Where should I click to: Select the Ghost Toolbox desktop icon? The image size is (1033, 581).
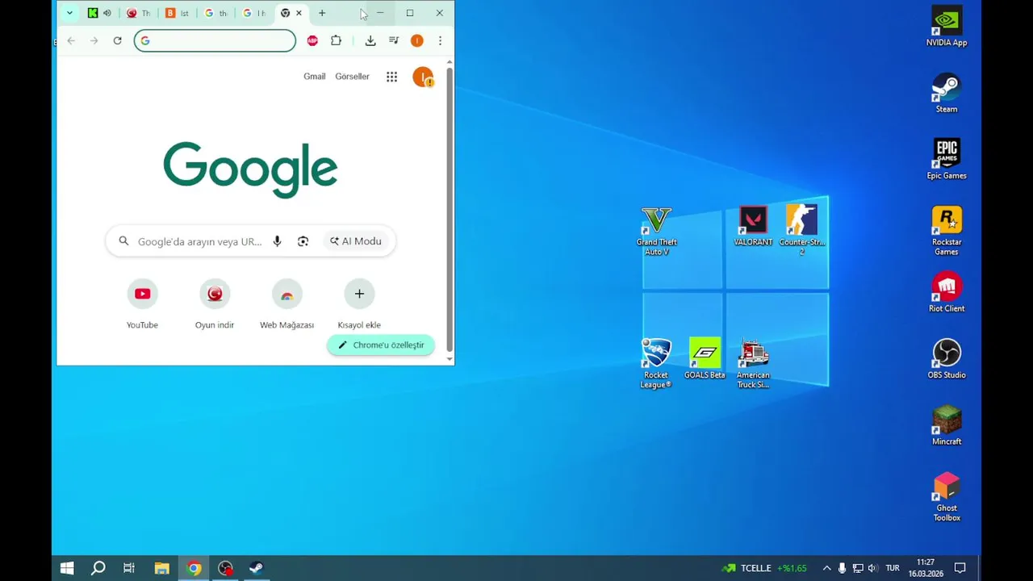(x=947, y=497)
